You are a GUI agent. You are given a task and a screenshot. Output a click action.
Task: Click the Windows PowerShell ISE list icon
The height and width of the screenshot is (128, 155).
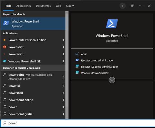pyautogui.click(x=5, y=61)
